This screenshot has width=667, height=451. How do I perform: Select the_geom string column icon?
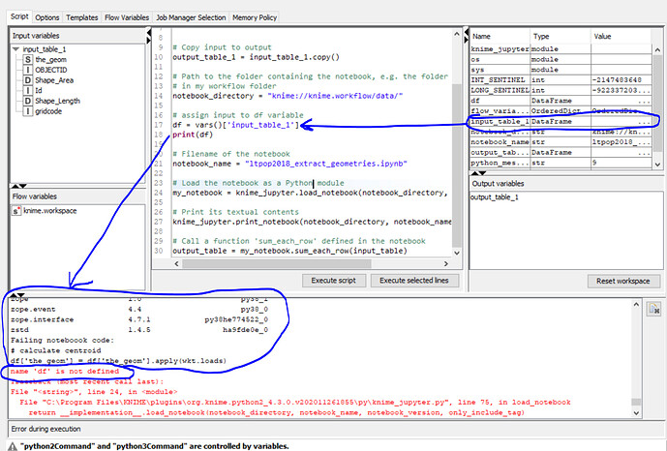click(x=28, y=59)
